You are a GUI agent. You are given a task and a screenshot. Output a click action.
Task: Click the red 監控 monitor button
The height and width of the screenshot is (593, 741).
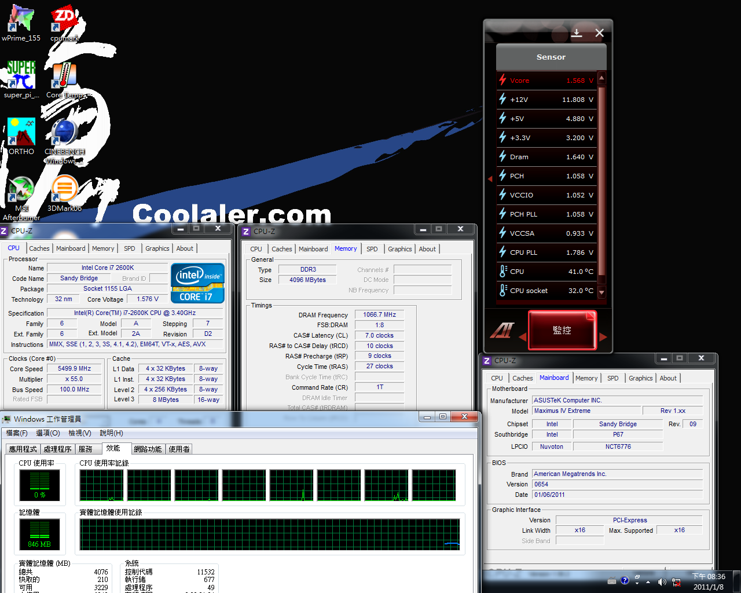tap(562, 330)
